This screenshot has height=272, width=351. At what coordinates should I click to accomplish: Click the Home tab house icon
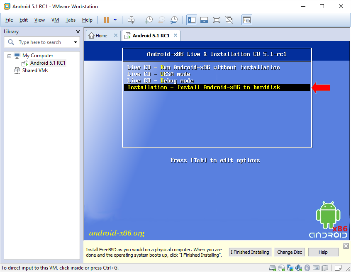tap(91, 36)
